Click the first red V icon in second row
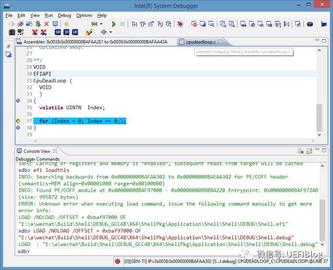 35,32
